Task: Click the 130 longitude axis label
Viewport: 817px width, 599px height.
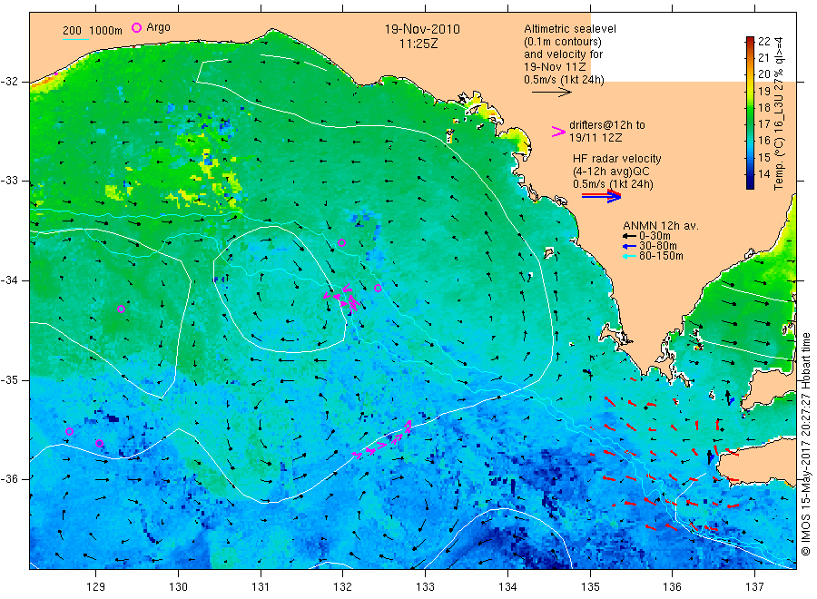Action: (x=178, y=587)
